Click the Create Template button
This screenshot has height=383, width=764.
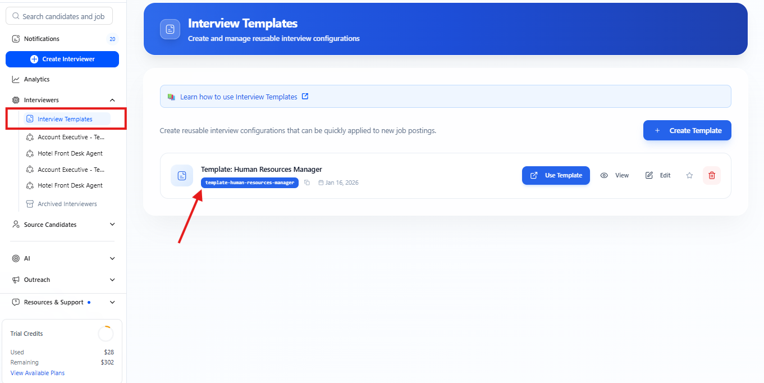[687, 130]
